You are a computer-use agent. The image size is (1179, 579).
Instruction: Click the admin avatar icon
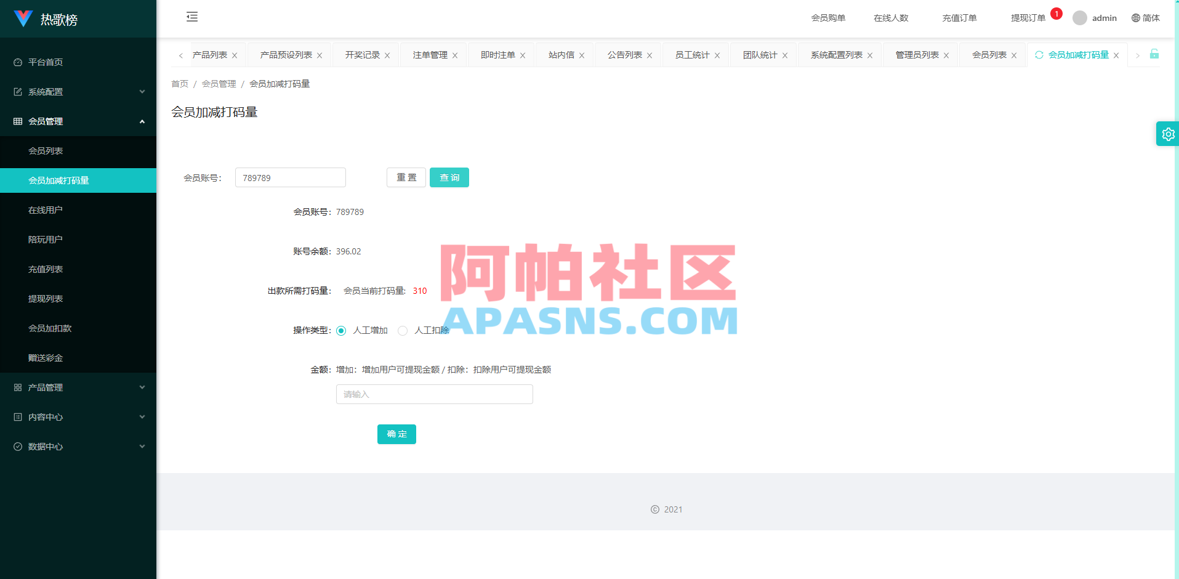tap(1080, 18)
